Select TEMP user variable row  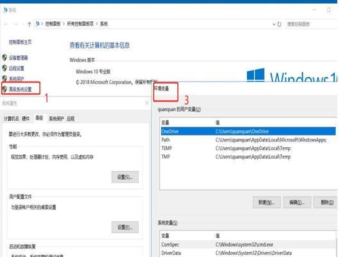point(248,148)
